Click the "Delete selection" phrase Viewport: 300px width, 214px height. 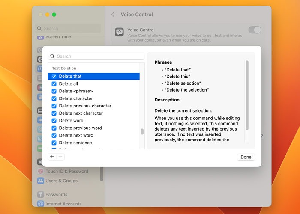[183, 83]
